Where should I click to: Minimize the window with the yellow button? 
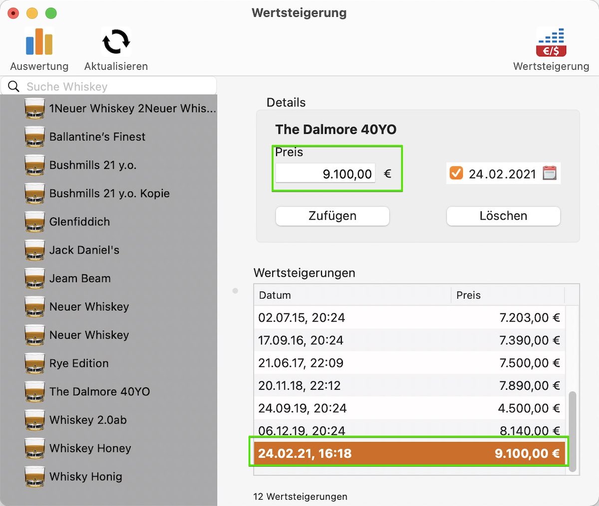(32, 13)
